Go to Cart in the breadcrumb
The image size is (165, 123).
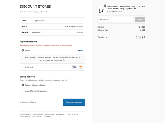[21, 12]
